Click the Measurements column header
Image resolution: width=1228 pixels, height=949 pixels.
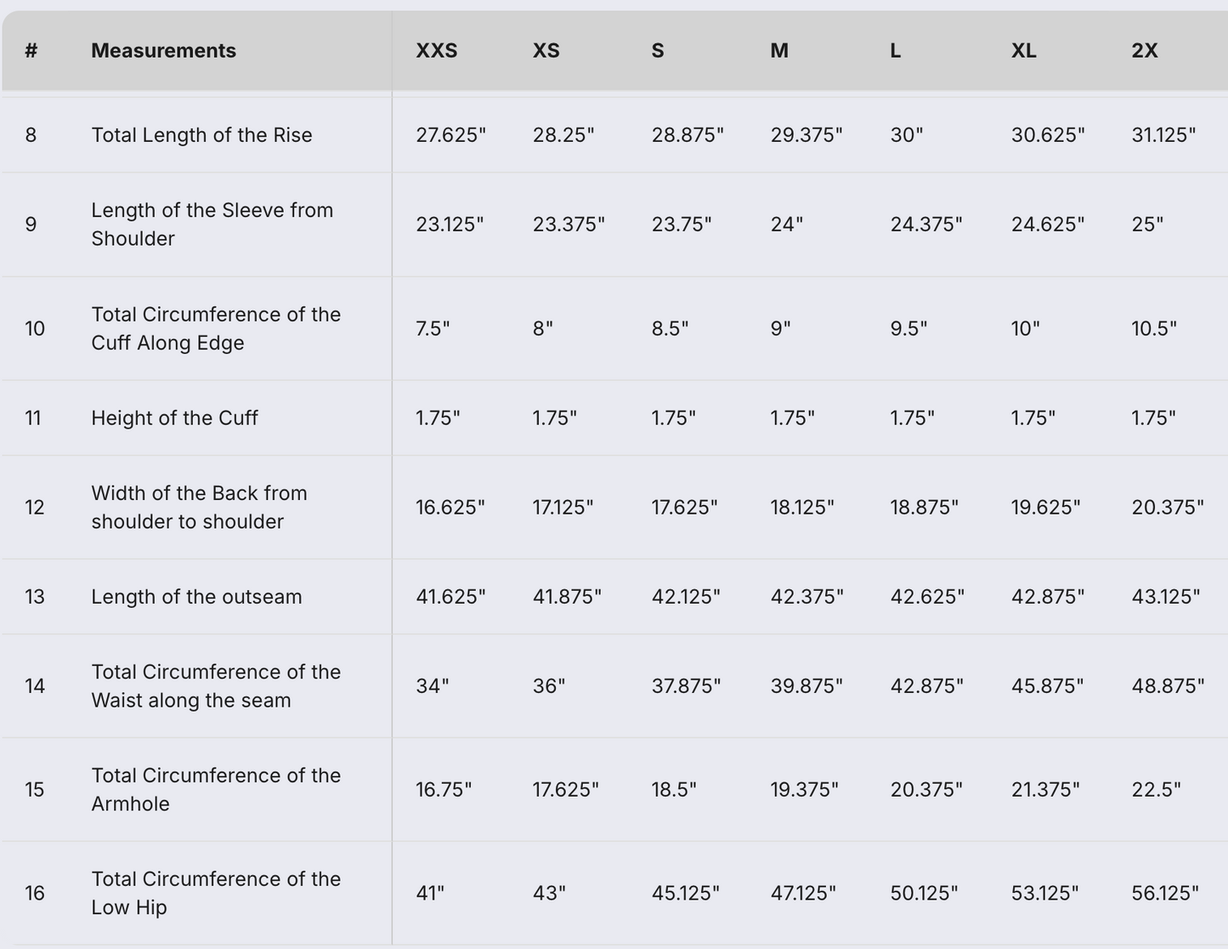[163, 51]
